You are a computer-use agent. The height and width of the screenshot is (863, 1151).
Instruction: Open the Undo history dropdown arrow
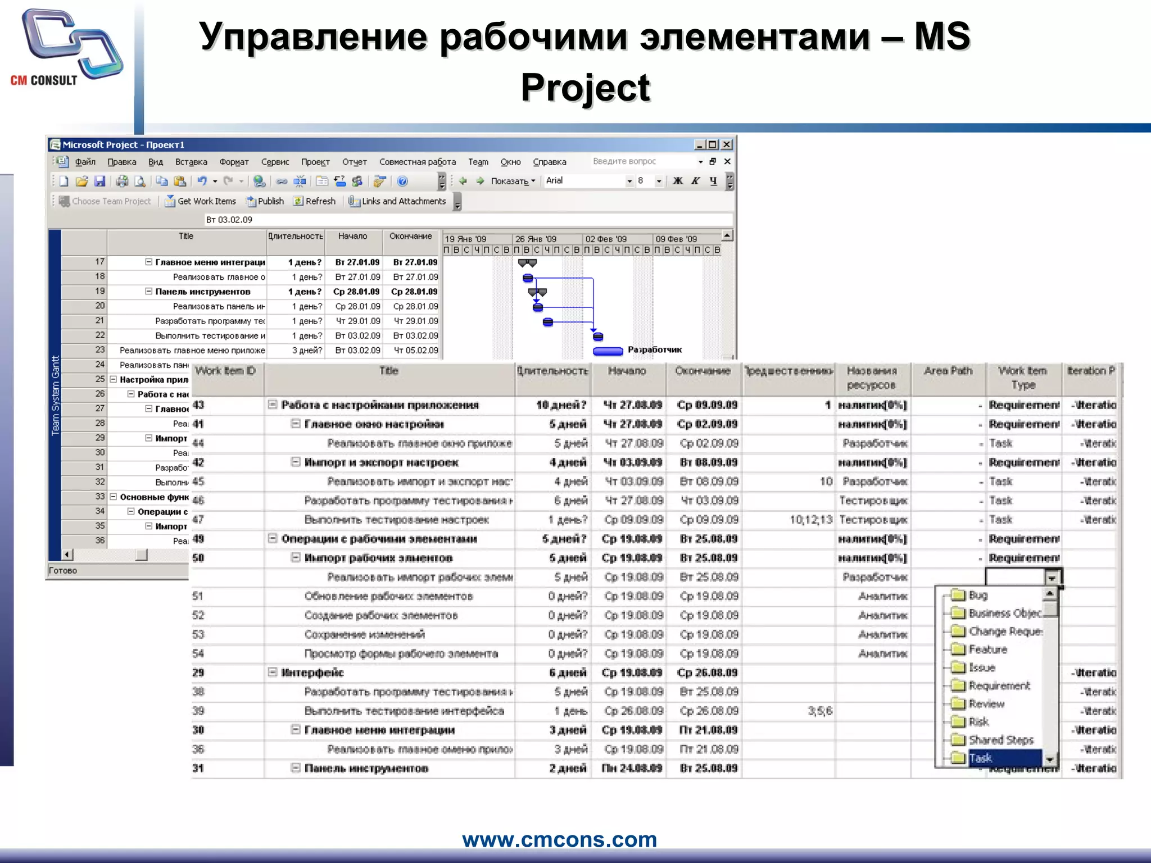point(215,181)
